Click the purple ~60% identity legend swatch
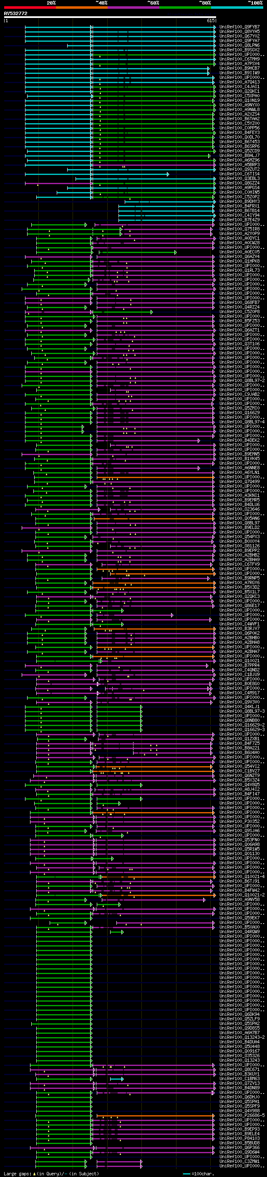Screen dimensions: 267x1177 coord(133,8)
